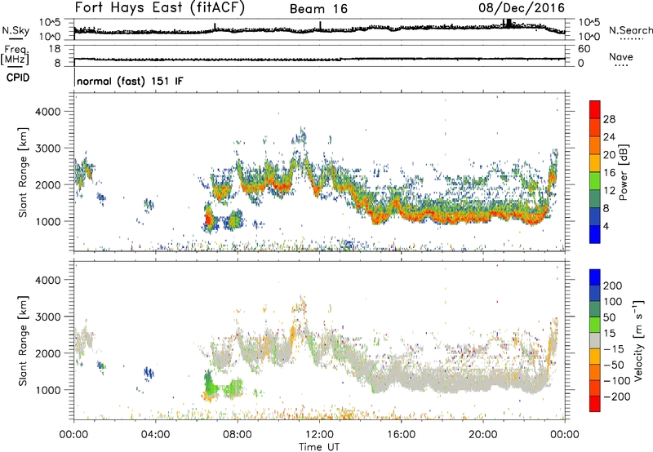Click the "04:00" time tick label
653x452 pixels.
[x=155, y=435]
